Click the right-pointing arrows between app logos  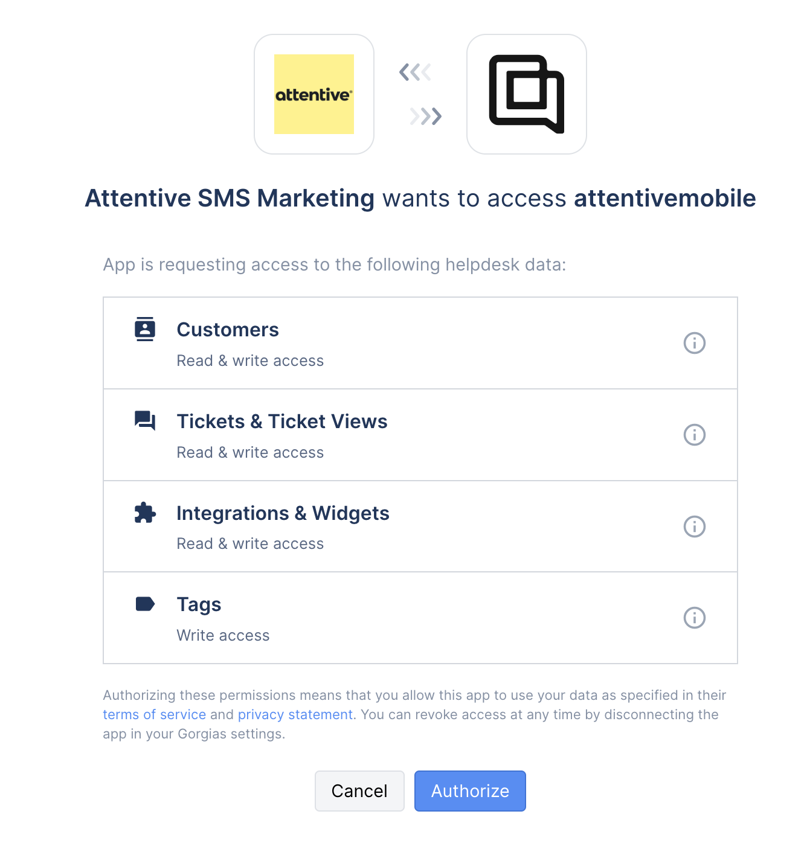coord(425,115)
